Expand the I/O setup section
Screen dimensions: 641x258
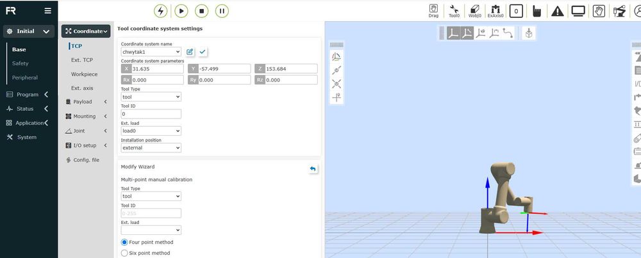point(87,145)
